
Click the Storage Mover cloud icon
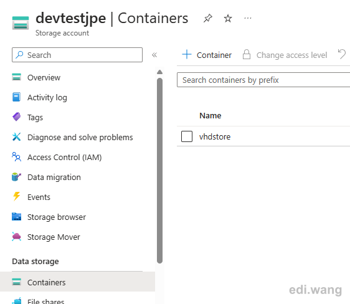click(x=17, y=237)
